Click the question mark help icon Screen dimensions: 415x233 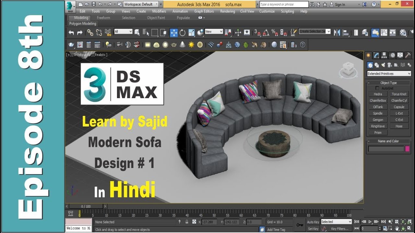click(302, 45)
